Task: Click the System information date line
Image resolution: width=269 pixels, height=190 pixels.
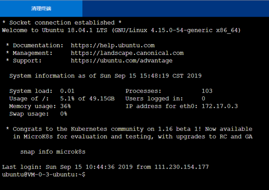Action: coord(105,76)
